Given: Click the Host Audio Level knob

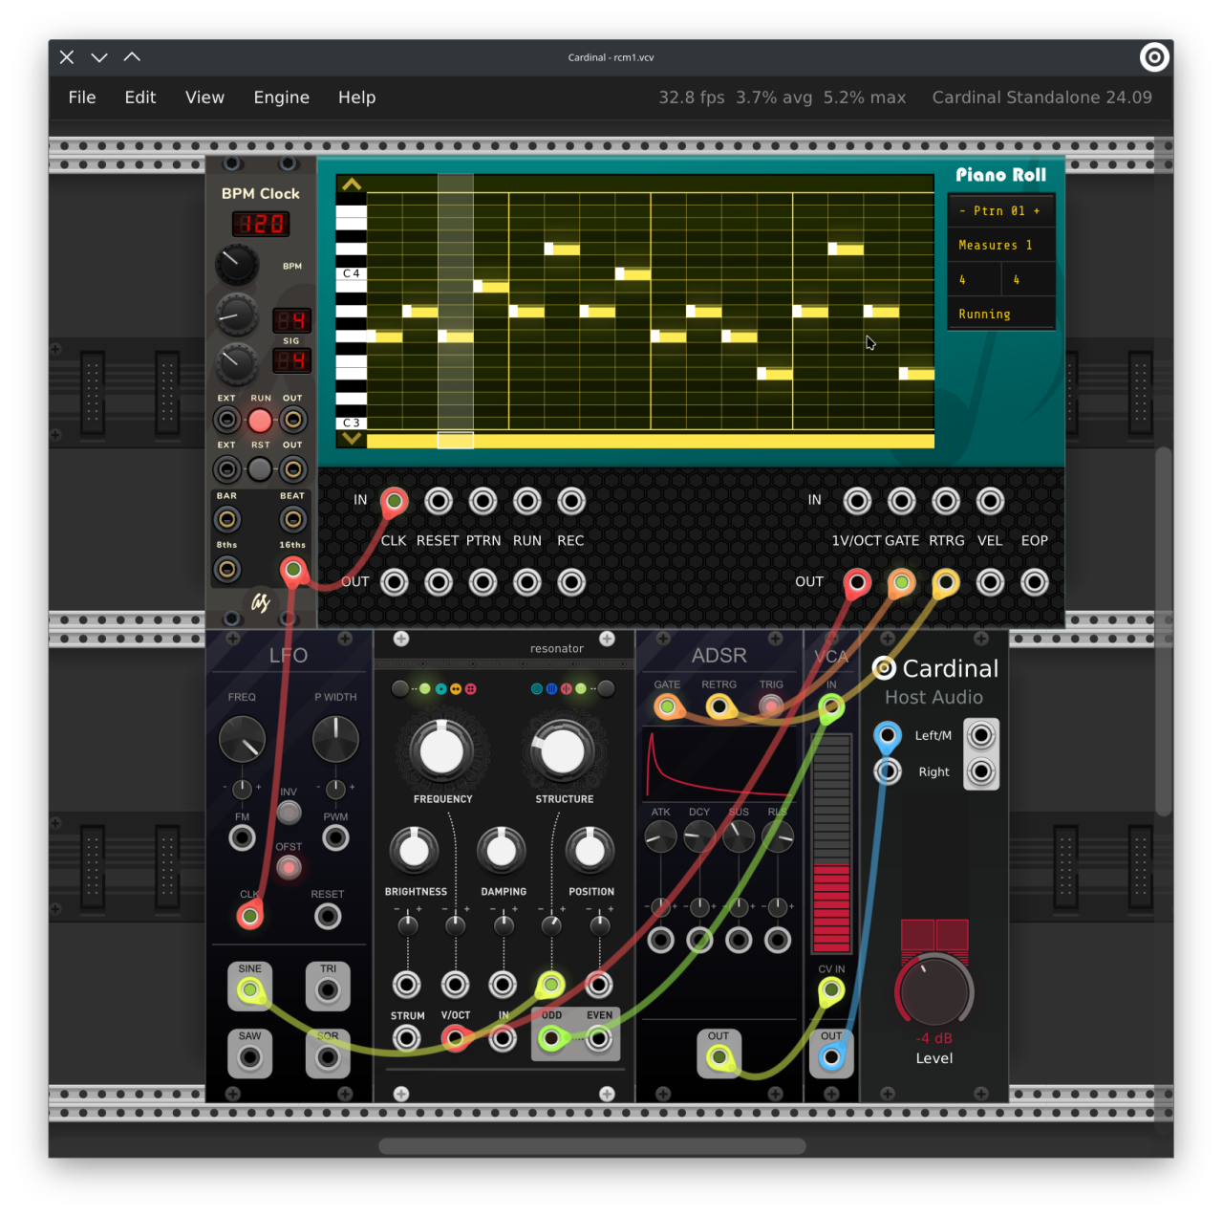Looking at the screenshot, I should click(x=933, y=990).
